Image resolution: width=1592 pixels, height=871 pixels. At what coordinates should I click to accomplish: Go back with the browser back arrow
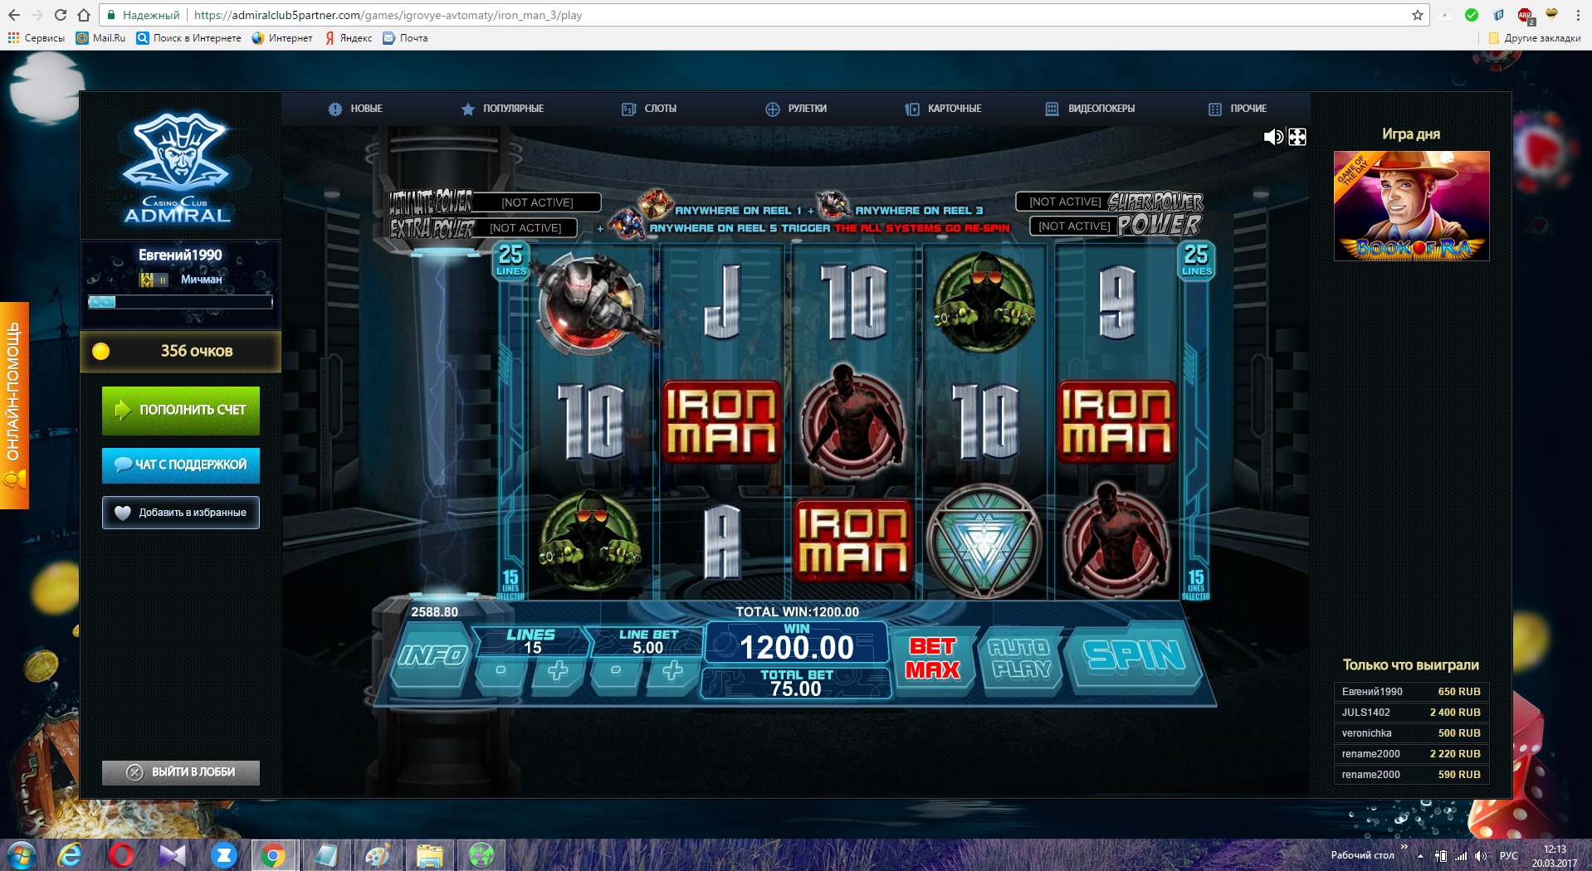[x=14, y=15]
